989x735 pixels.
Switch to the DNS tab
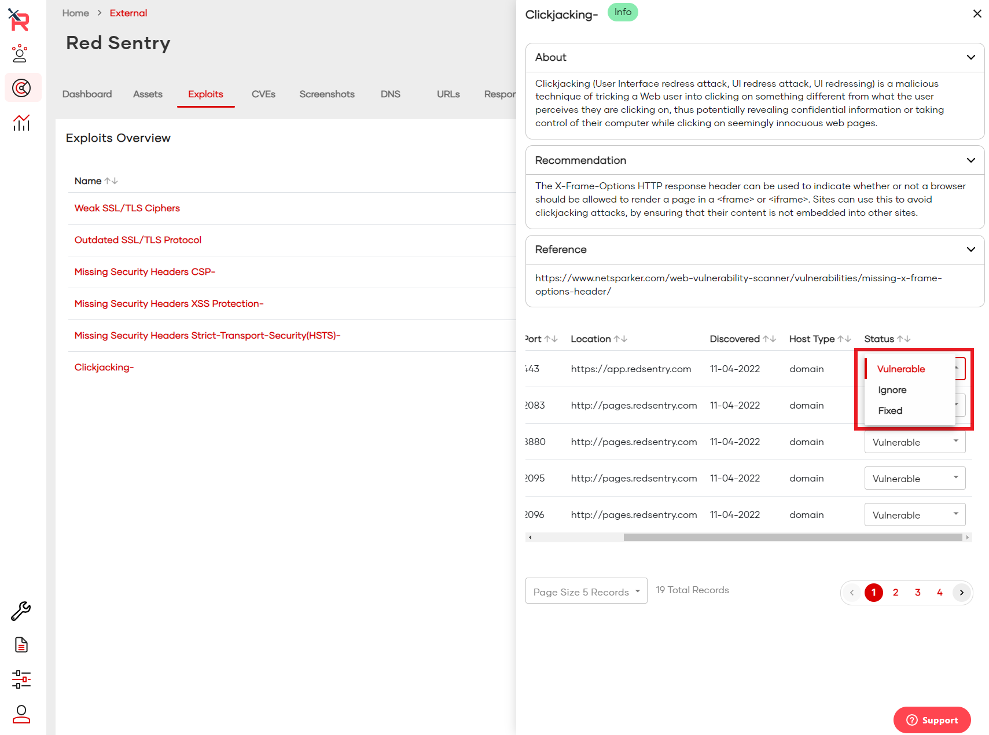tap(391, 94)
